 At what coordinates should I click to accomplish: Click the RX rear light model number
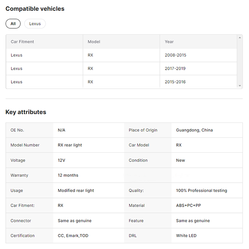tap(70, 145)
